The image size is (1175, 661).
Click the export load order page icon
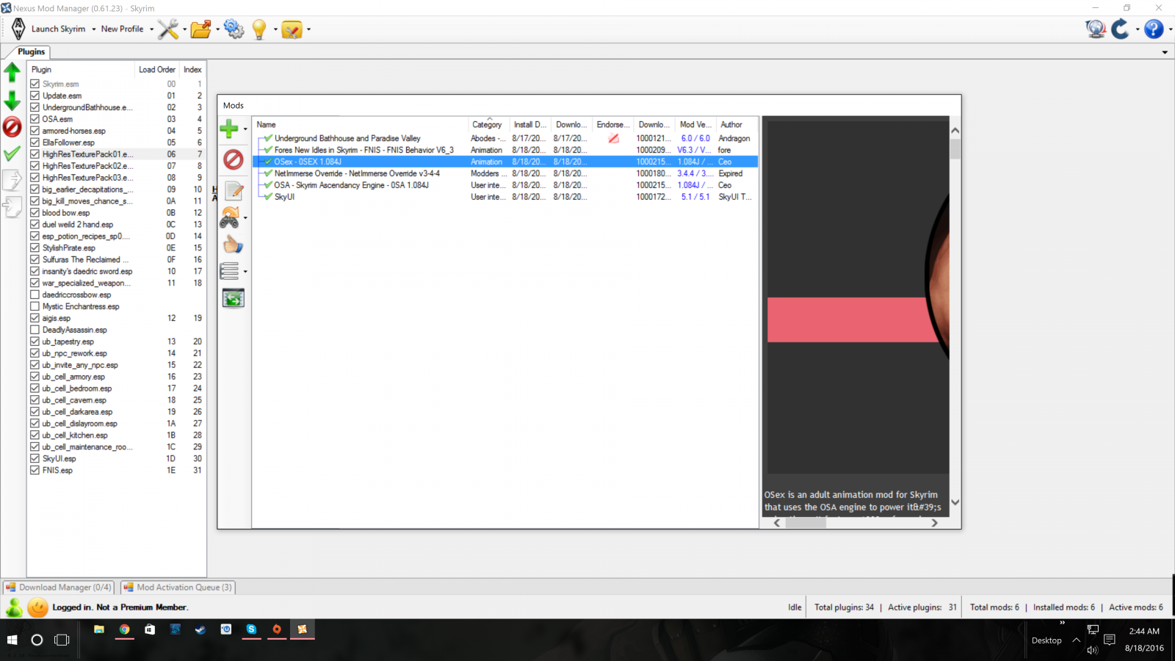[x=12, y=180]
